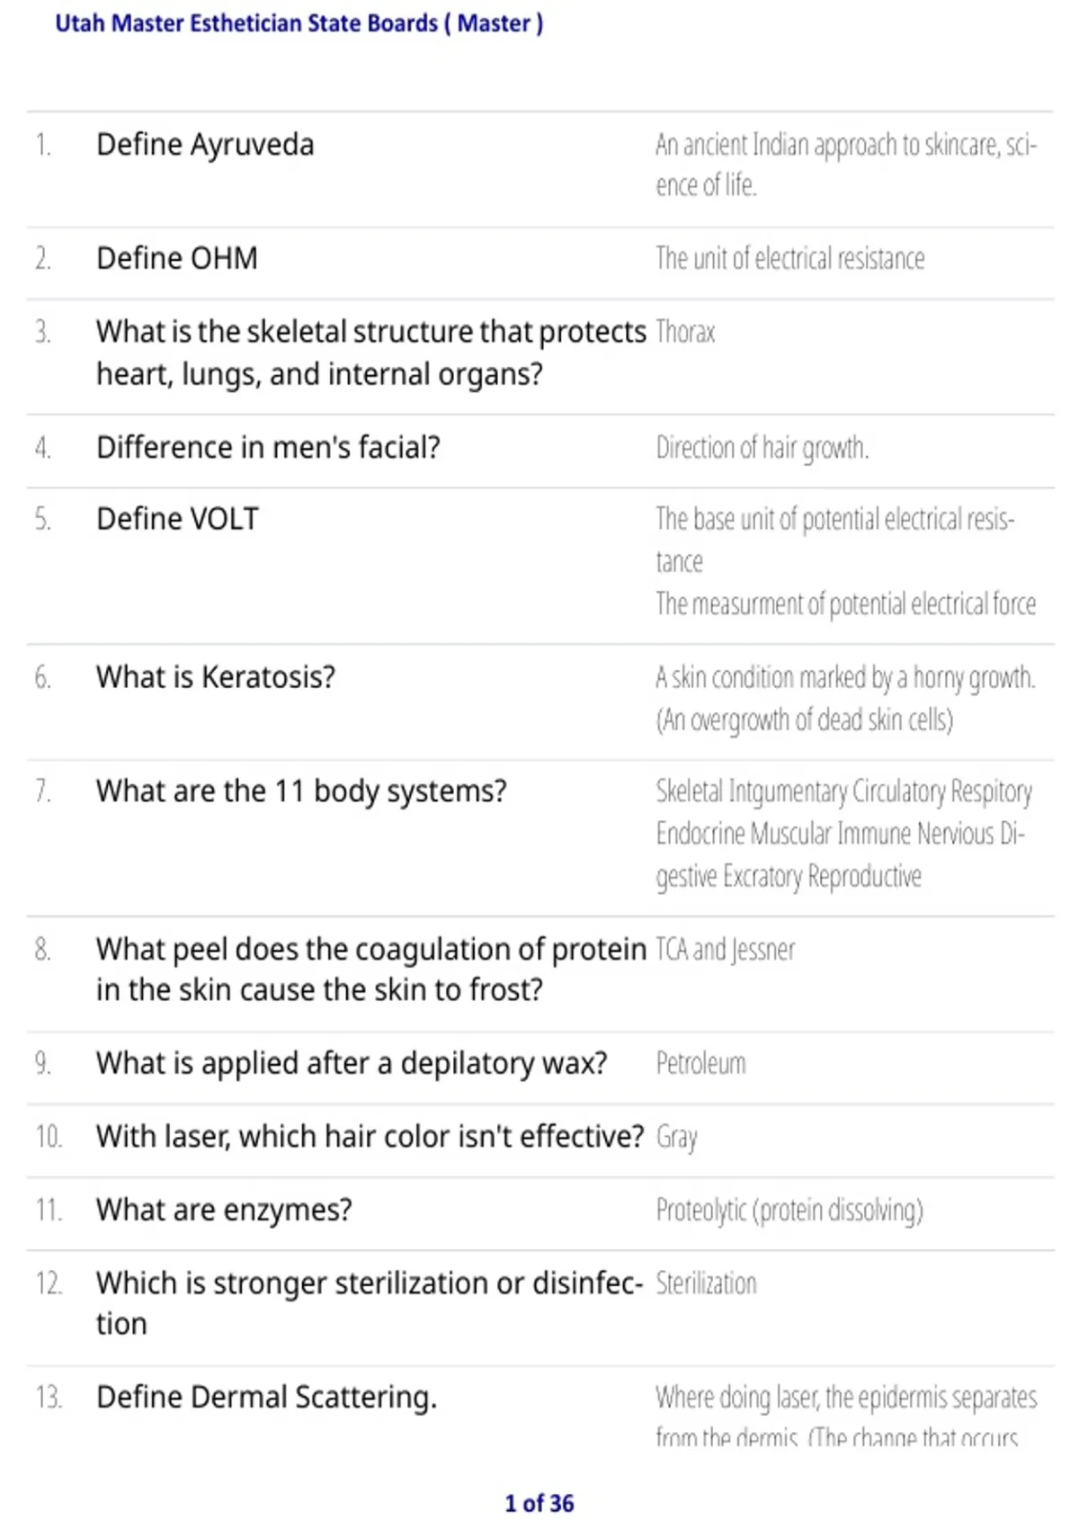
Task: Click the 'Sterilization' answer text
Action: (706, 1283)
